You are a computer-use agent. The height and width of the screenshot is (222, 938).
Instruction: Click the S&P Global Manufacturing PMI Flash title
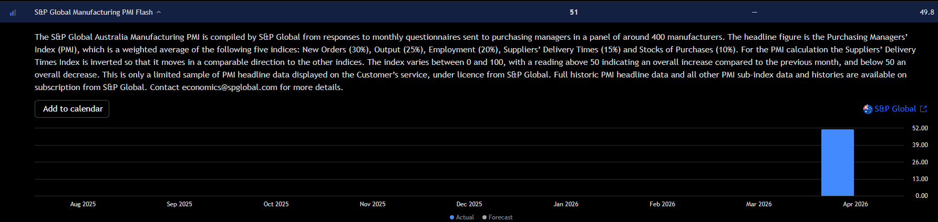coord(94,12)
